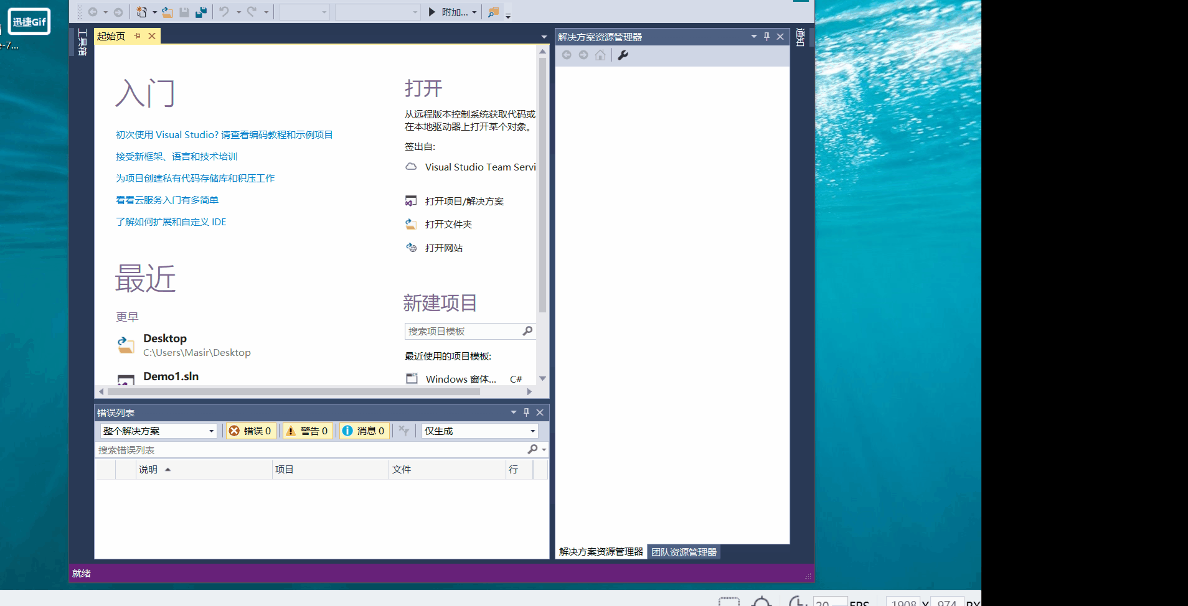
Task: Open 了解如何扩展和自定义 IDE link
Action: pyautogui.click(x=171, y=221)
